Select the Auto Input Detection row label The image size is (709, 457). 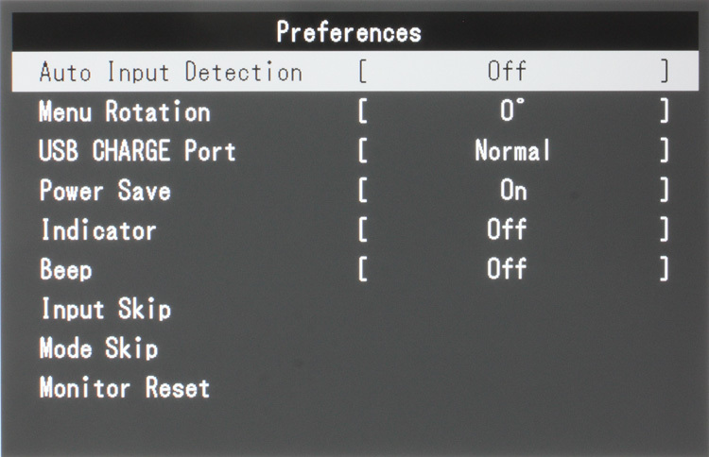(170, 72)
